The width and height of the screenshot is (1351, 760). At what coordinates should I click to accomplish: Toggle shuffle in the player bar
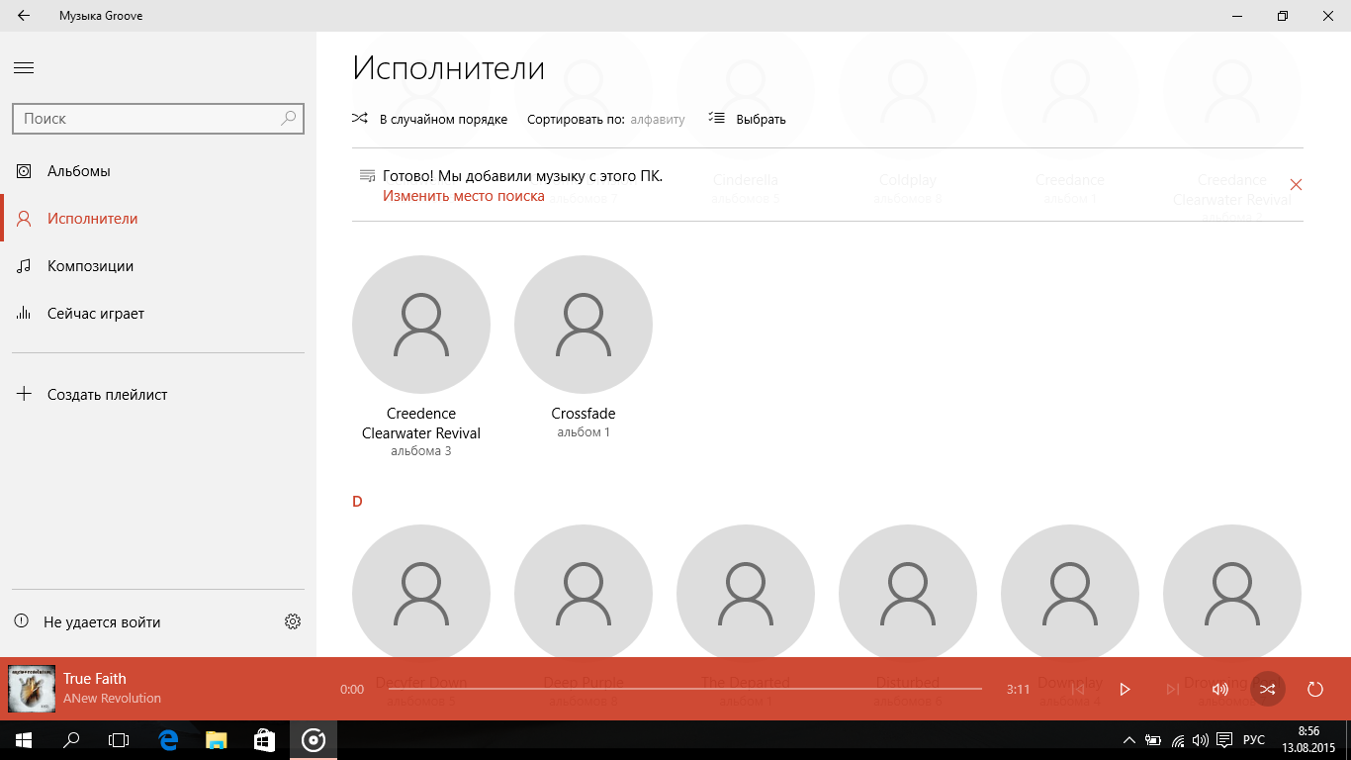1268,689
